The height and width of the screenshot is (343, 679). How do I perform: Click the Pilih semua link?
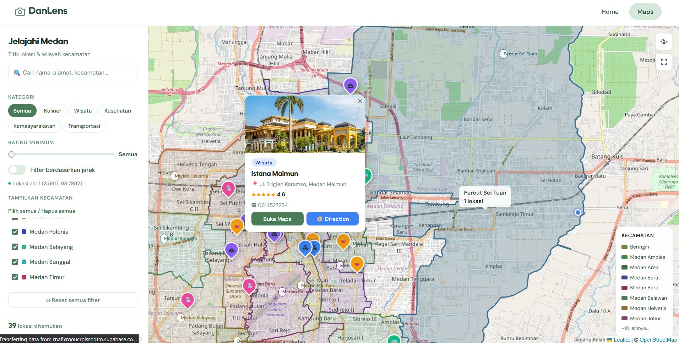click(22, 211)
